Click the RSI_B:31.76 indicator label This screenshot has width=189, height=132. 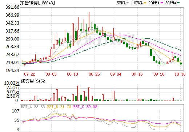(x=59, y=107)
